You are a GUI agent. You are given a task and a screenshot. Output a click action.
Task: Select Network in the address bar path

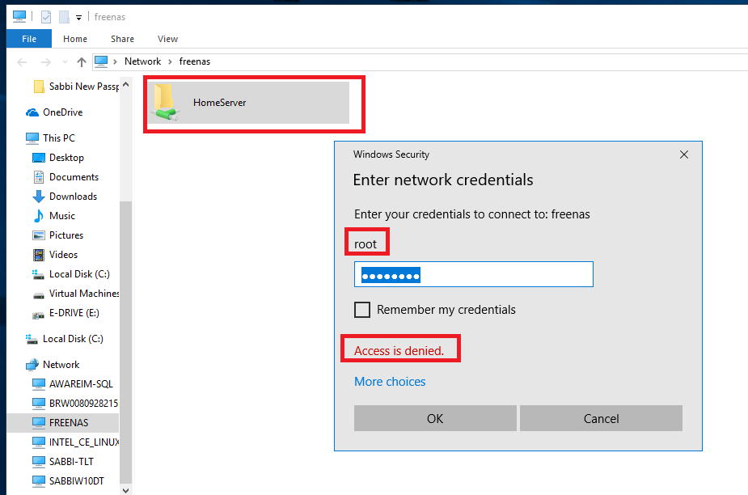point(142,61)
